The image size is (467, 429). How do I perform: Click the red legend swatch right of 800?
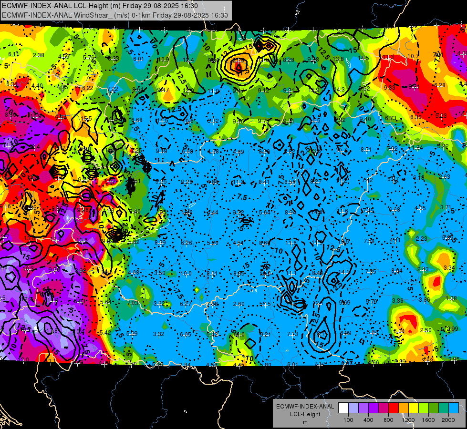coord(394,408)
